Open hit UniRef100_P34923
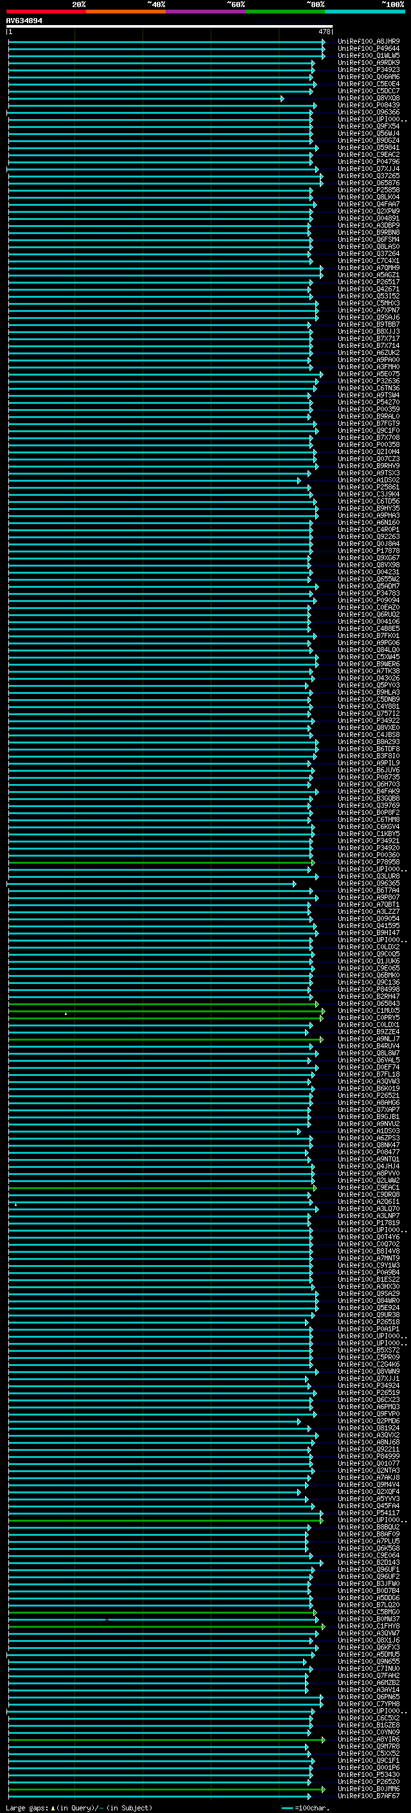Screen dimensions: 411x1813 click(369, 69)
